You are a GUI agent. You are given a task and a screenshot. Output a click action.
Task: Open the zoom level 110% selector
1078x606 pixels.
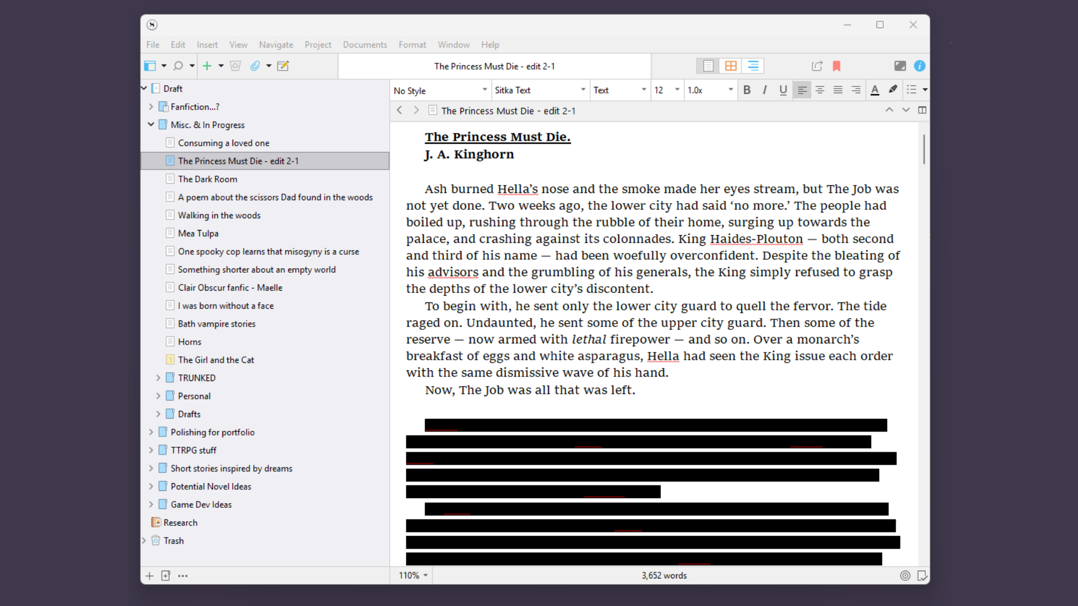pos(412,575)
